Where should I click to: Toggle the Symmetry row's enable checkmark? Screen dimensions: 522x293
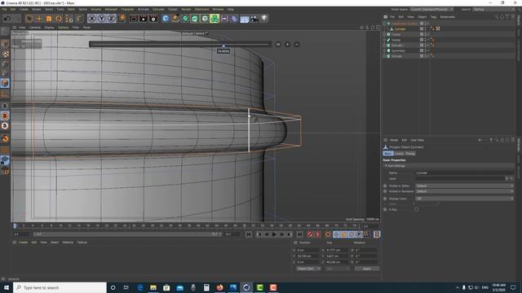pyautogui.click(x=428, y=50)
